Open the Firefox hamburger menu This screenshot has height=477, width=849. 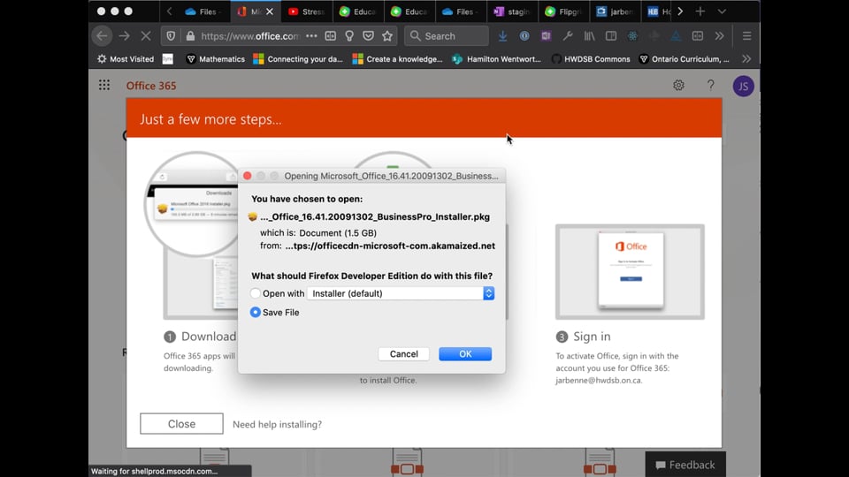(746, 36)
